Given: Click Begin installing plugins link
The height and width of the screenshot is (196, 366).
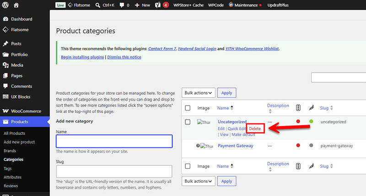Looking at the screenshot, I should [x=82, y=57].
